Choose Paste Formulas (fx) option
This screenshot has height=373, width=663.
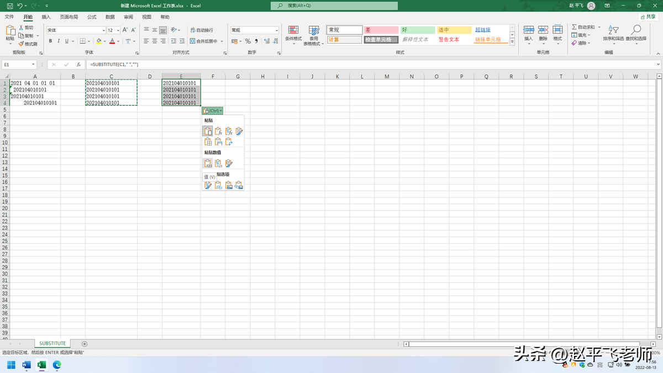[218, 131]
